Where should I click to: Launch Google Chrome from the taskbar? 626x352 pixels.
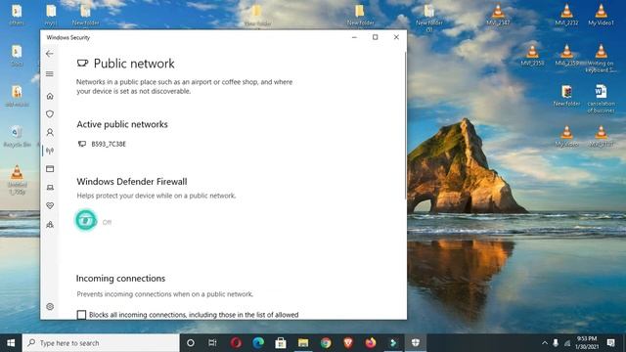point(326,343)
